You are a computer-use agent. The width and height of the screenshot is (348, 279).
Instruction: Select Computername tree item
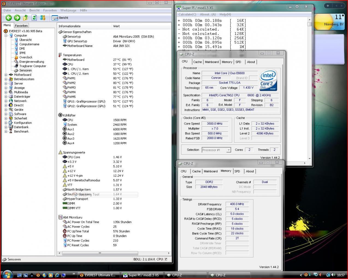coord(29,44)
